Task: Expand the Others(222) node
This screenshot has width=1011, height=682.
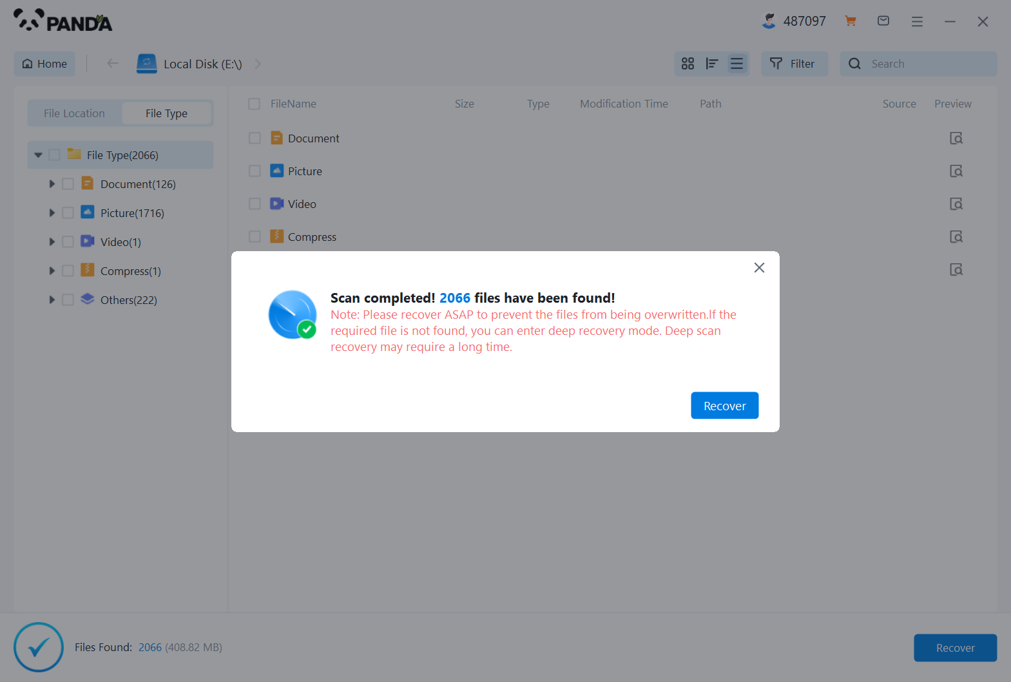Action: [52, 300]
